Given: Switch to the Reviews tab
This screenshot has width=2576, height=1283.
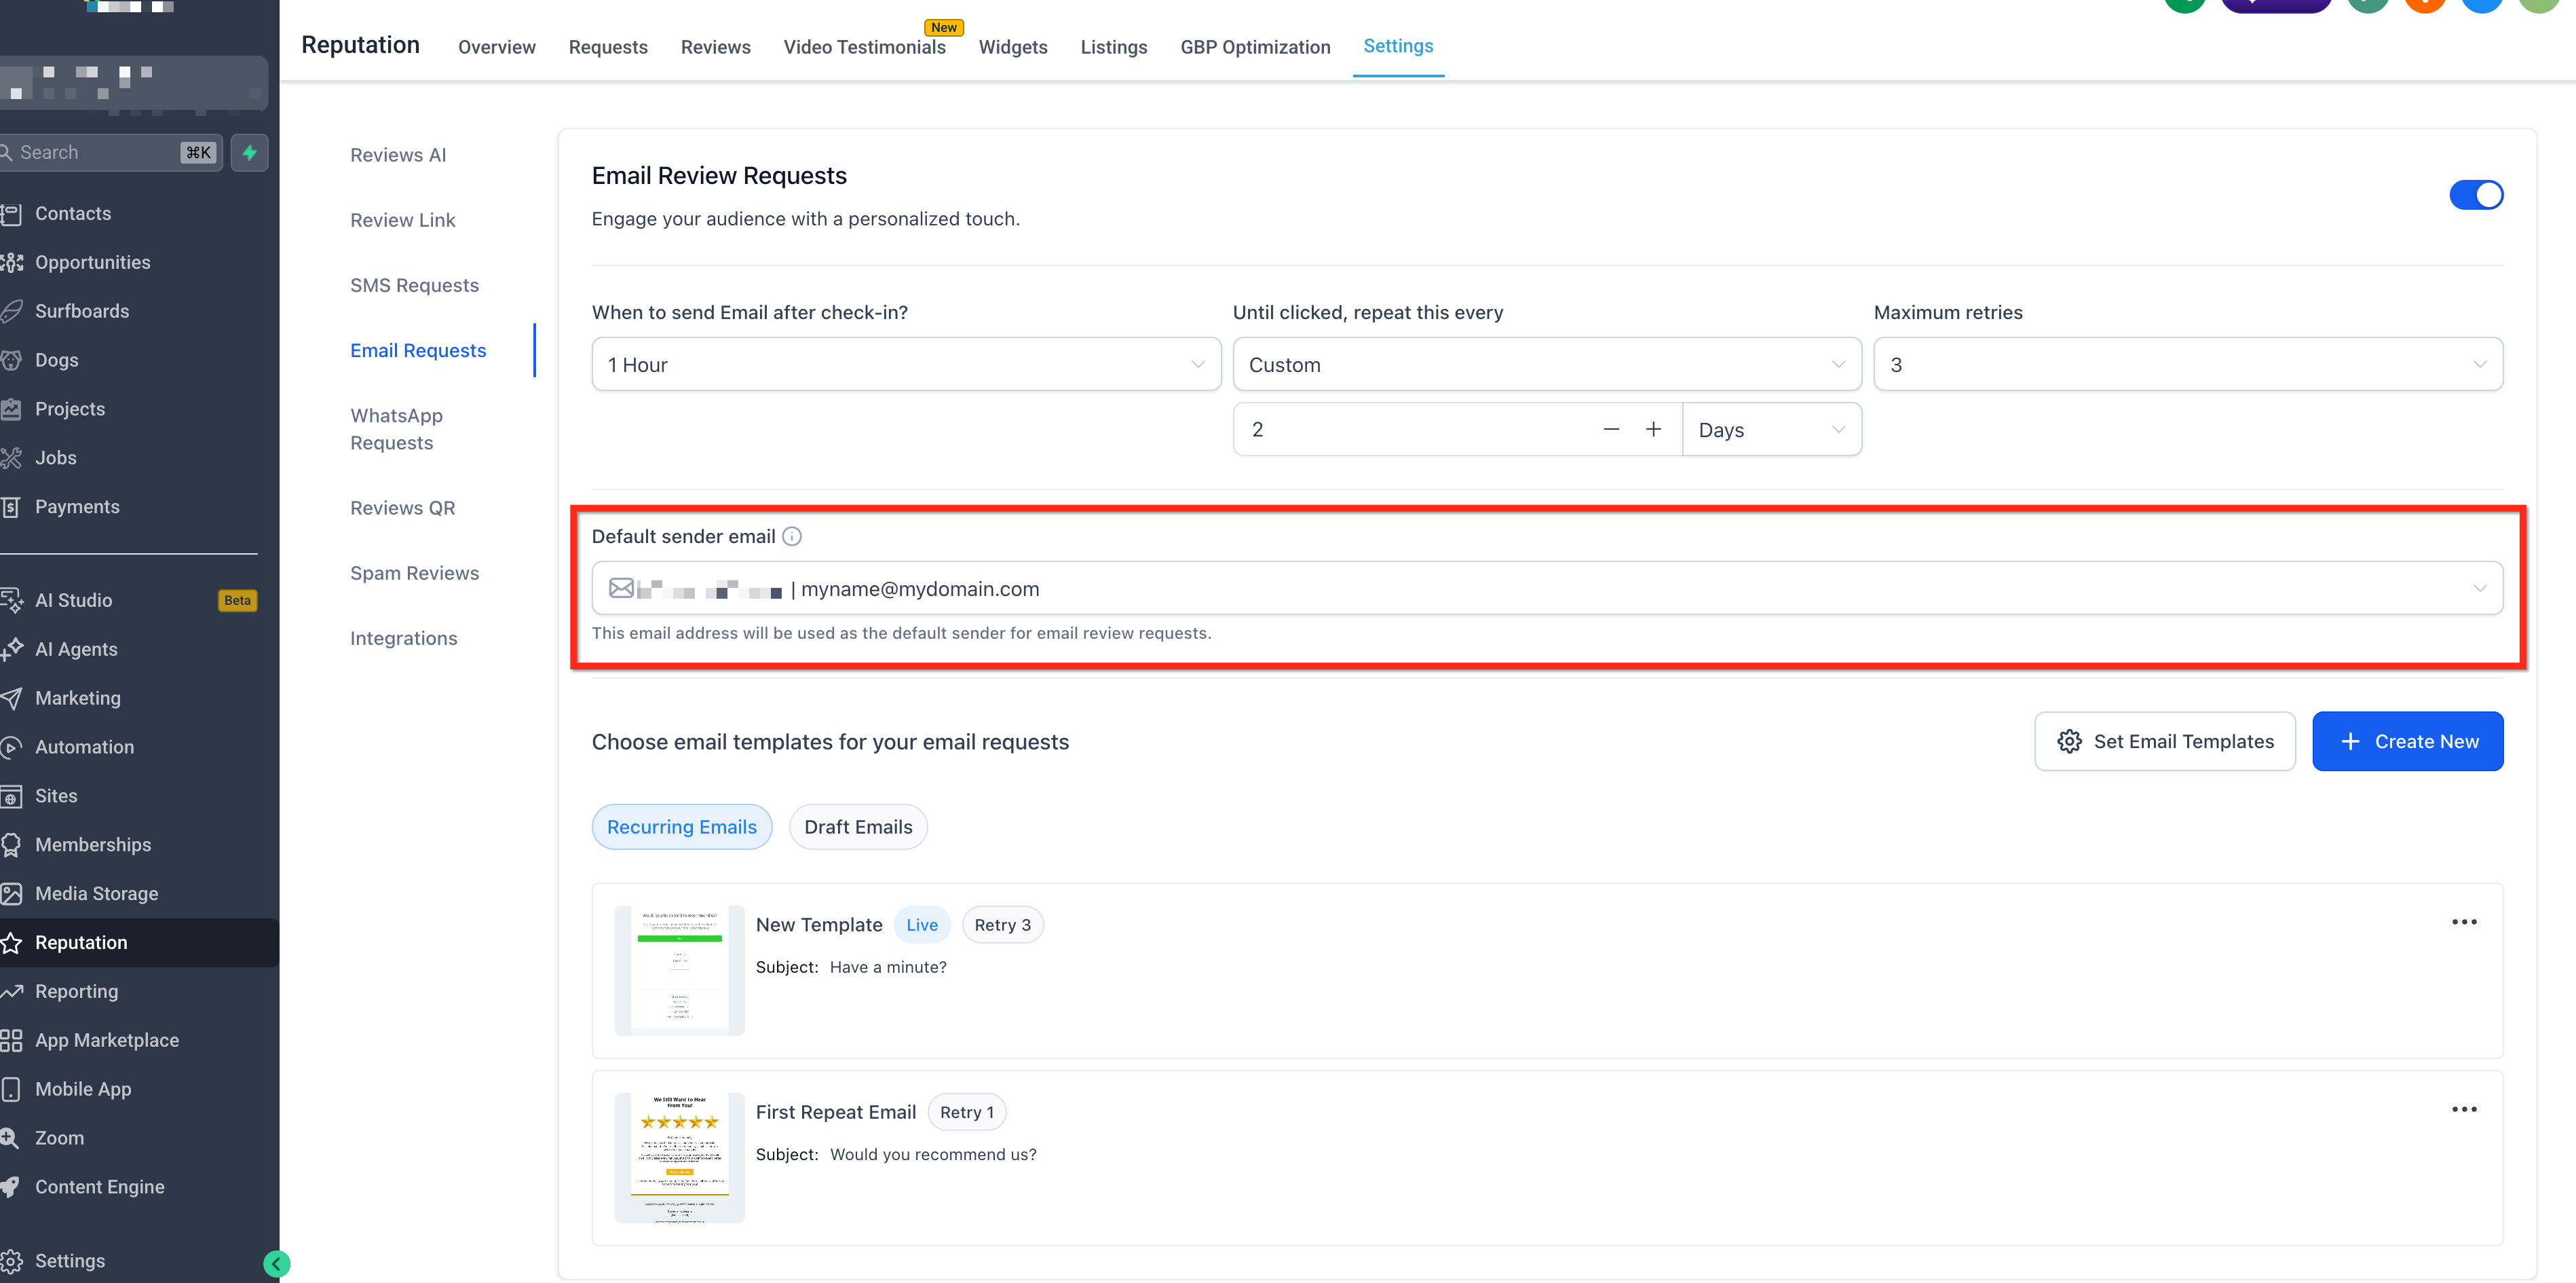Looking at the screenshot, I should coord(716,47).
